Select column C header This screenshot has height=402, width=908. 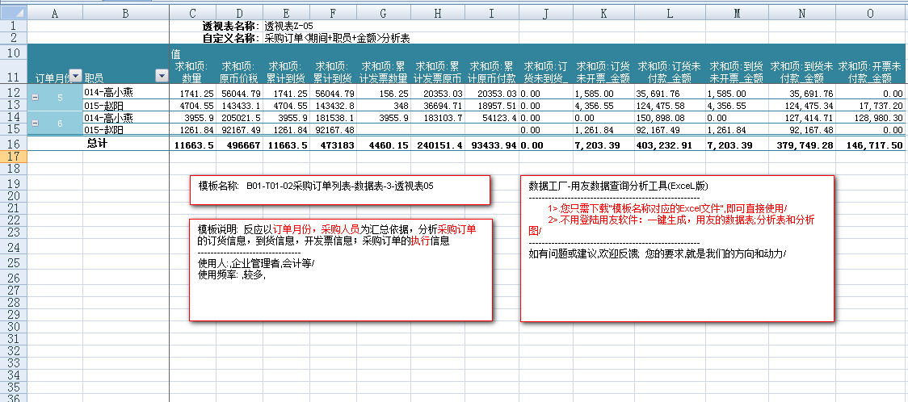coord(192,14)
